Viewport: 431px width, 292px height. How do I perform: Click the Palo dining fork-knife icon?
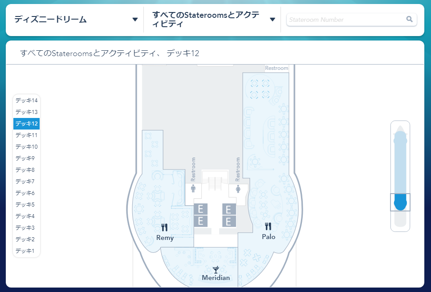pyautogui.click(x=268, y=227)
